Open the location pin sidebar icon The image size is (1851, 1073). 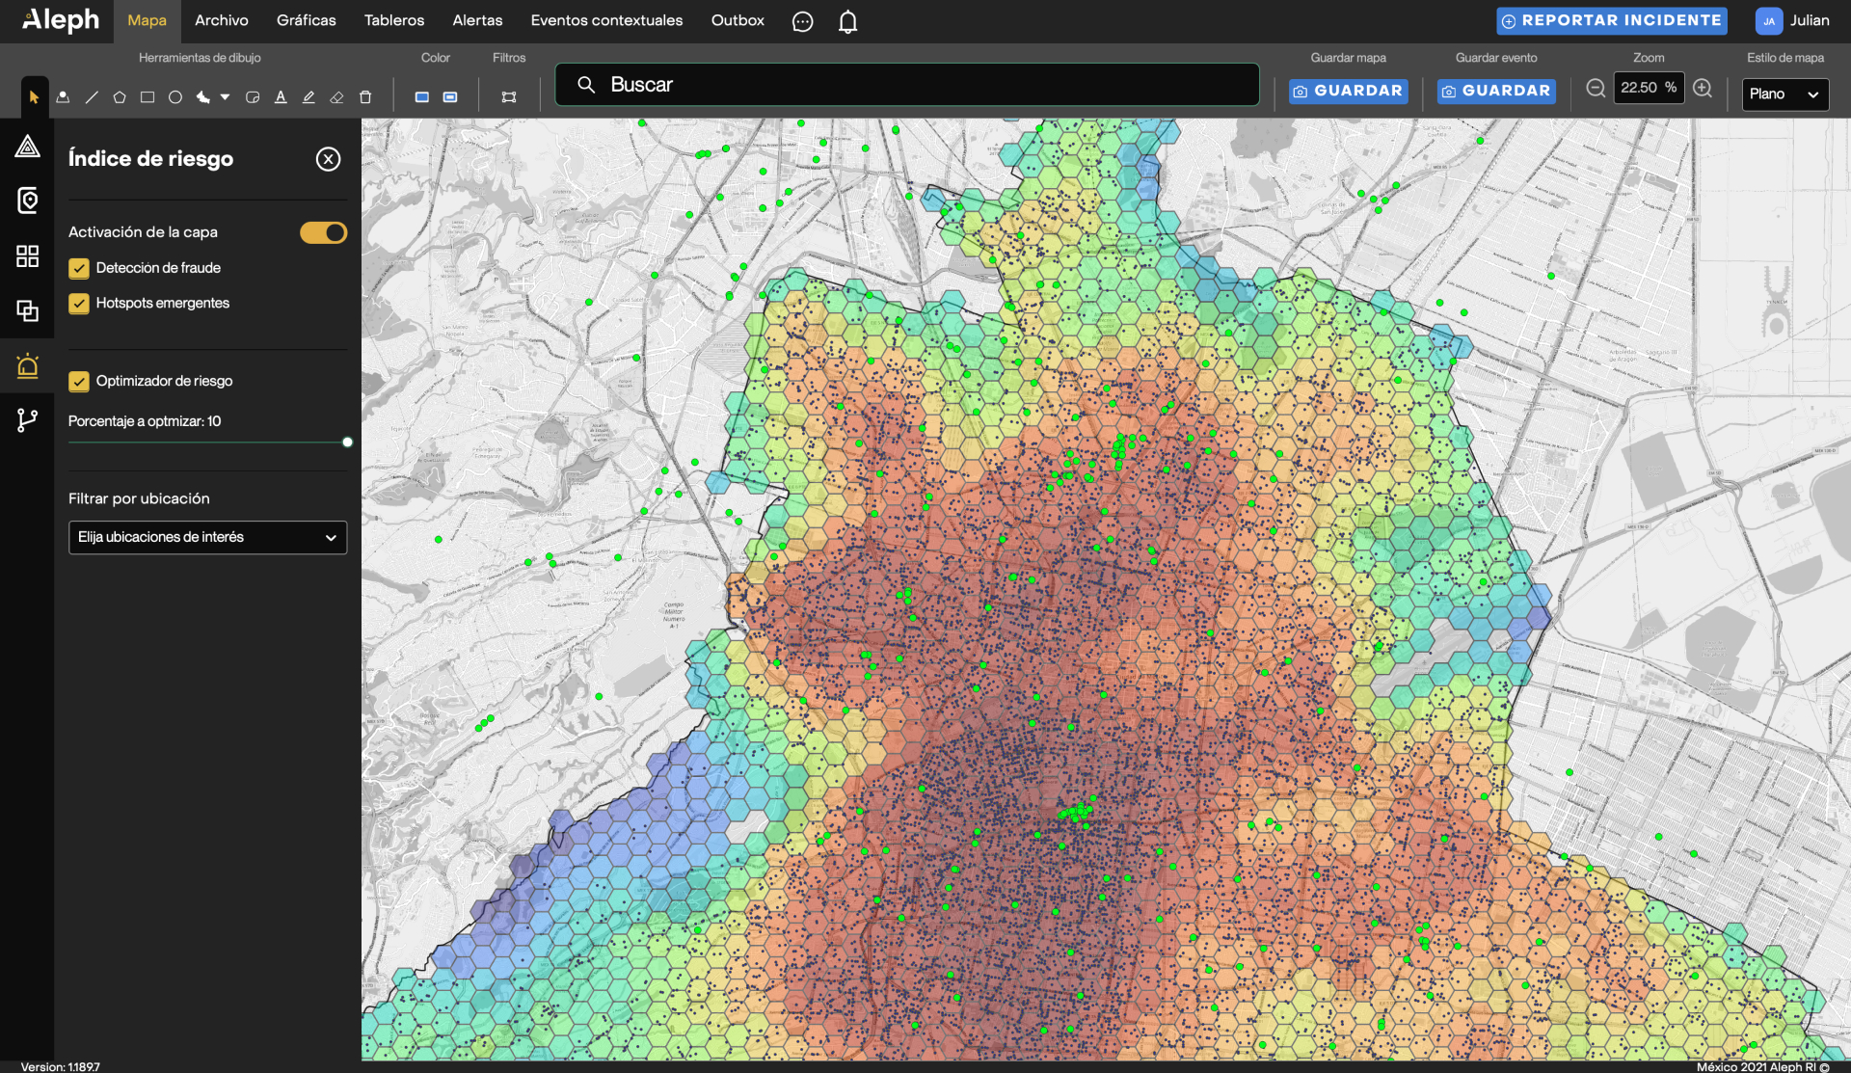[27, 201]
